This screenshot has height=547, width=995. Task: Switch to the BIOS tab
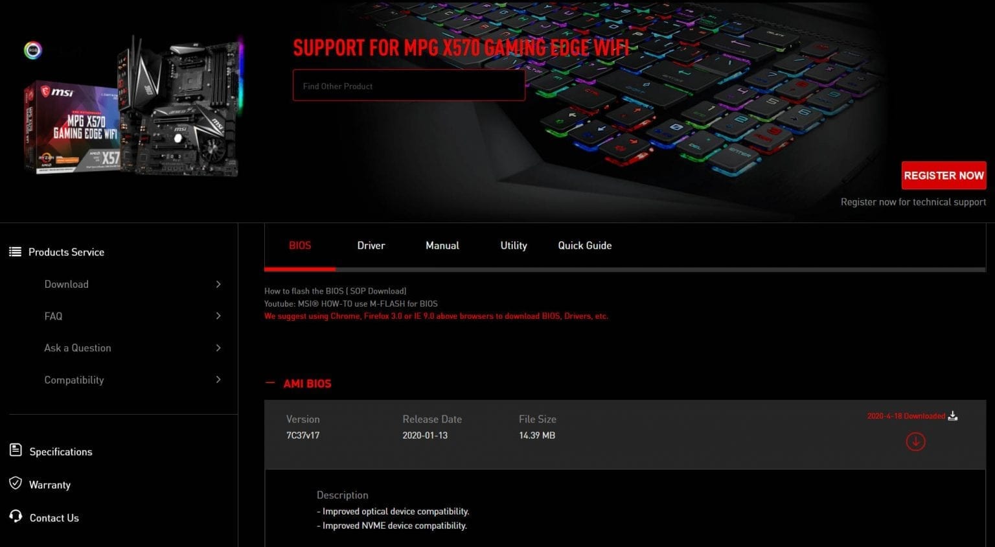[300, 246]
